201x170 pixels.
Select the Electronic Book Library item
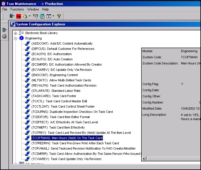click(41, 33)
